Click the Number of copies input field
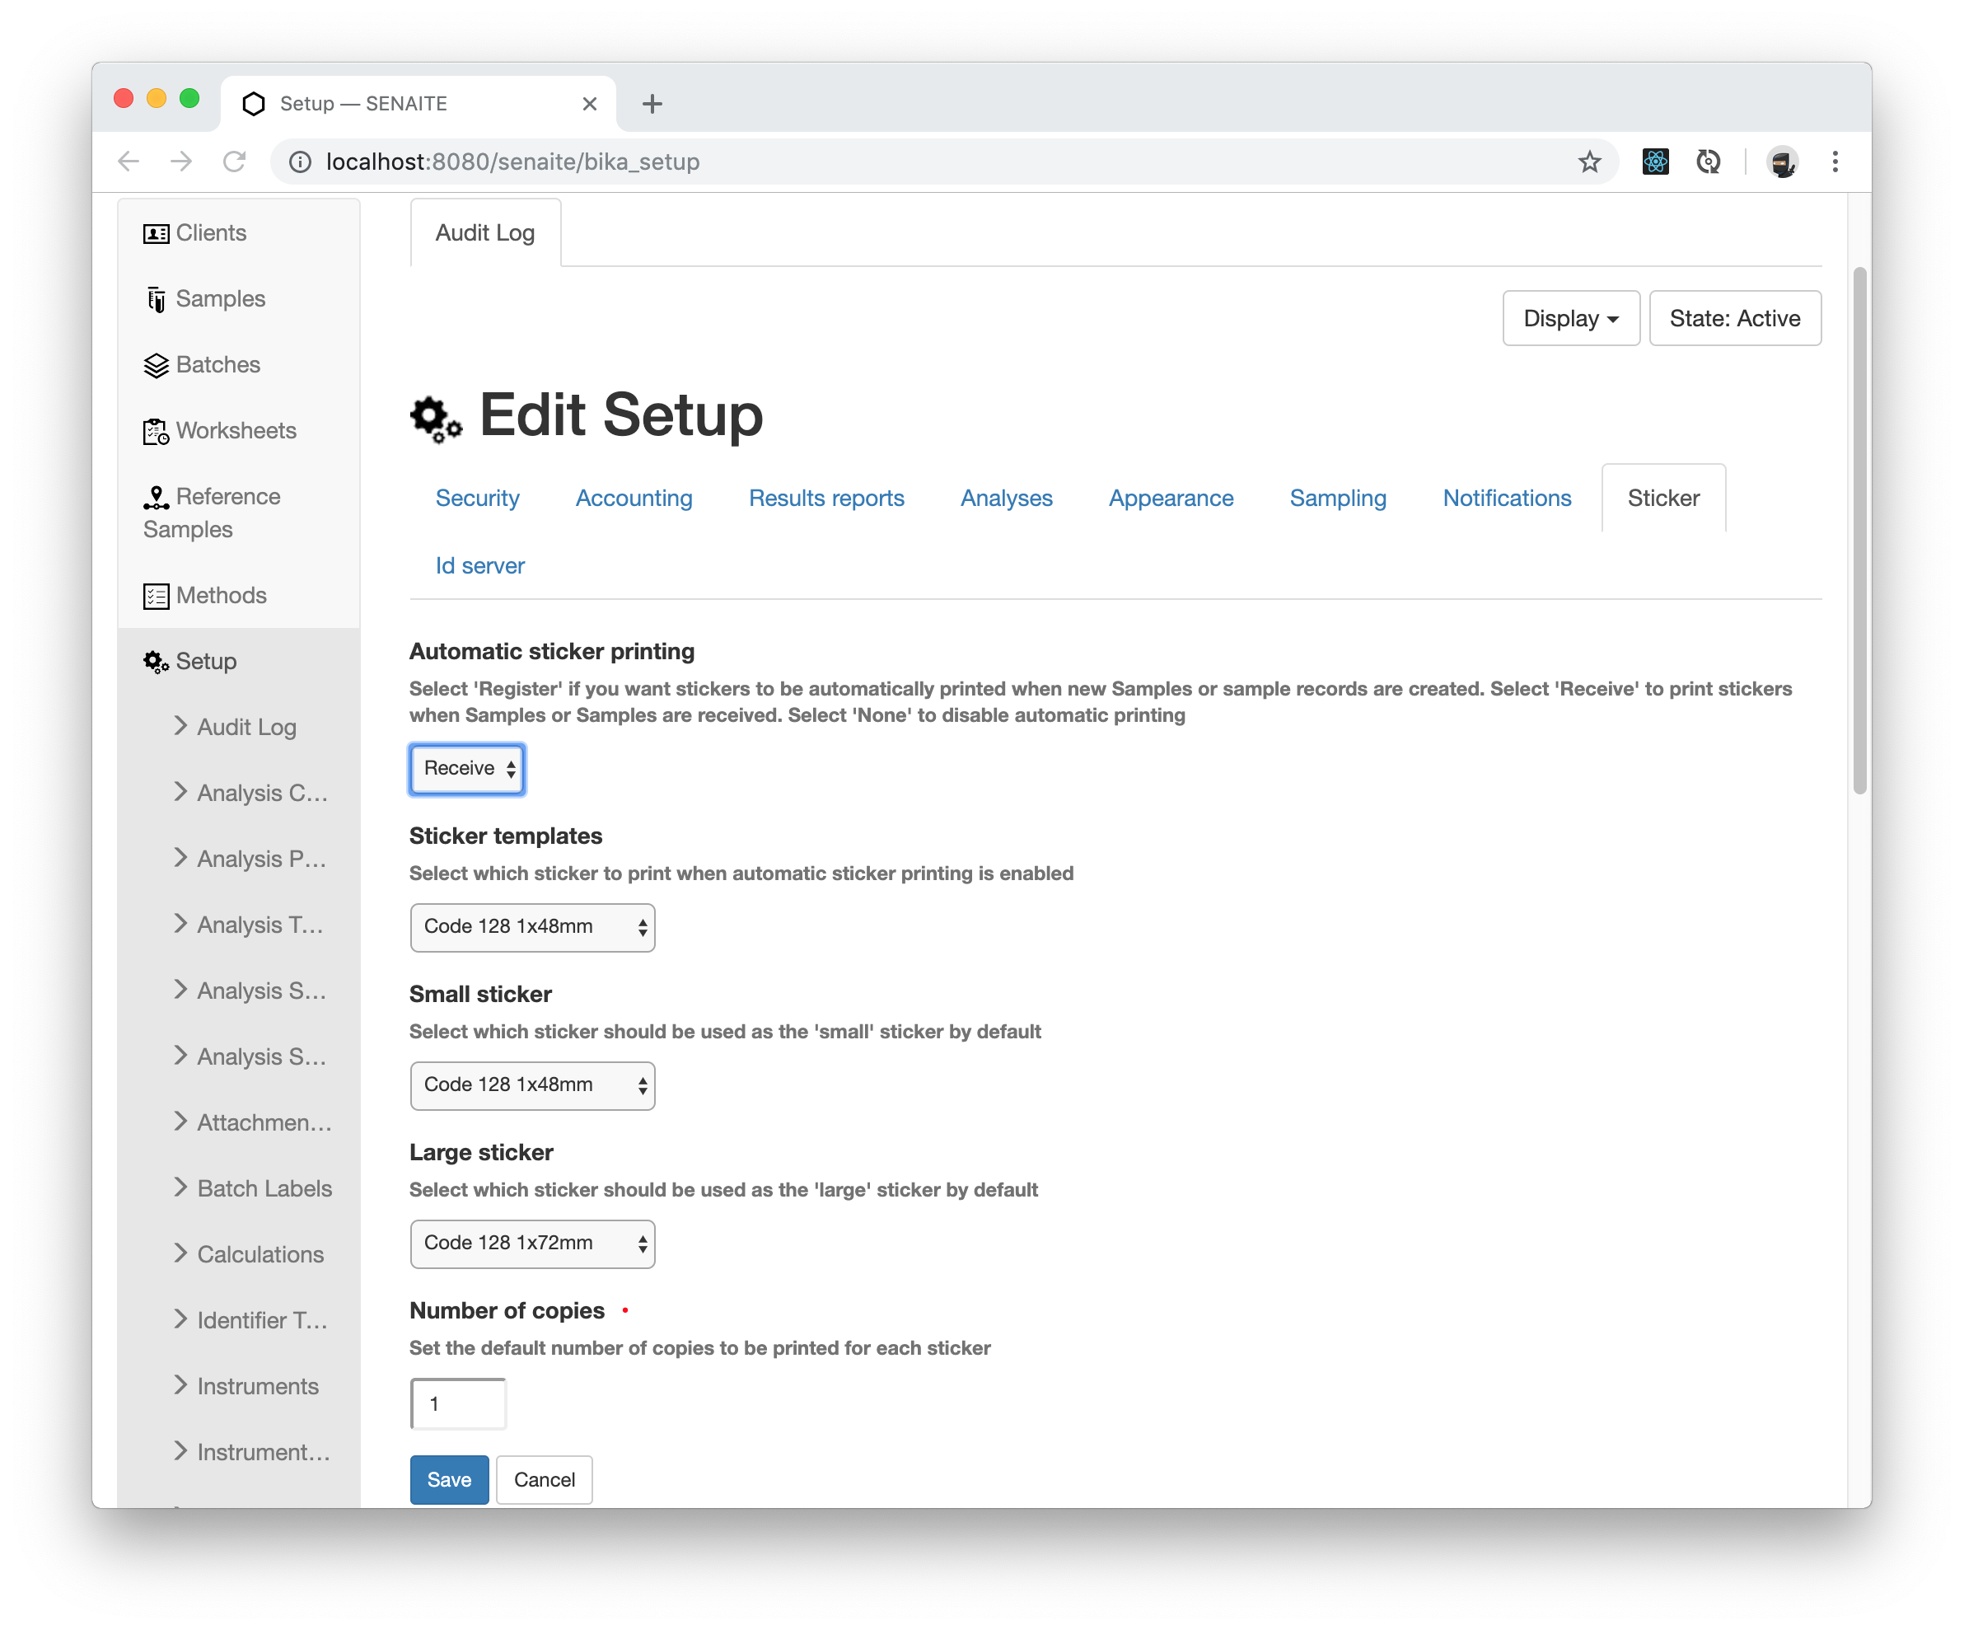This screenshot has height=1630, width=1964. pyautogui.click(x=456, y=1403)
